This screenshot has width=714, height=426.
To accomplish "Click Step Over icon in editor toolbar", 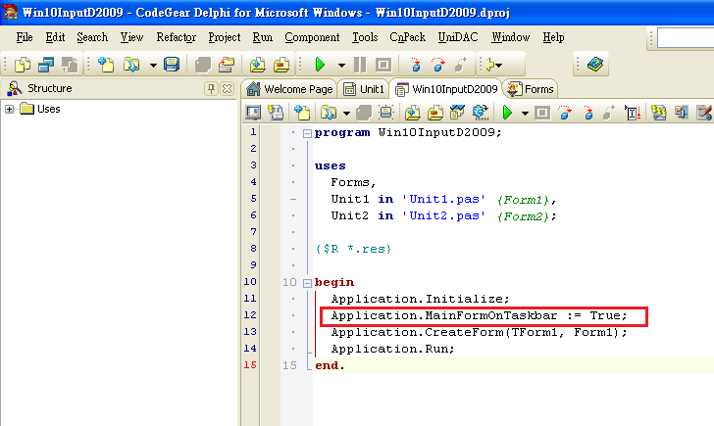I will pyautogui.click(x=565, y=113).
